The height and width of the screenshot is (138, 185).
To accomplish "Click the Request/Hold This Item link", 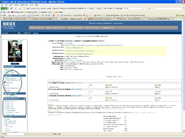I will tap(114, 76).
